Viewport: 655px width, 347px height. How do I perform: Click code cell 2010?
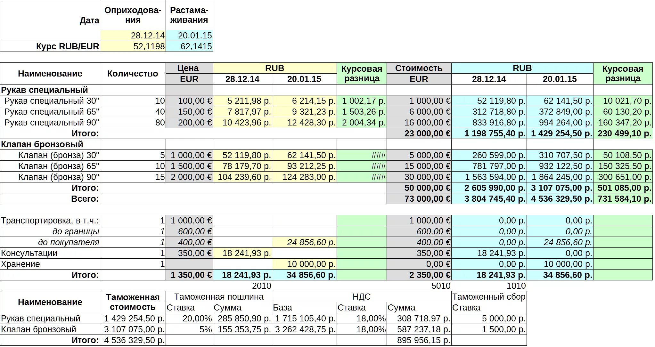242,286
